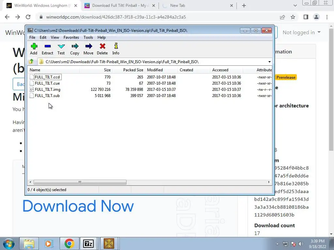
Task: Open the File menu in 7-Zip
Action: pyautogui.click(x=32, y=37)
